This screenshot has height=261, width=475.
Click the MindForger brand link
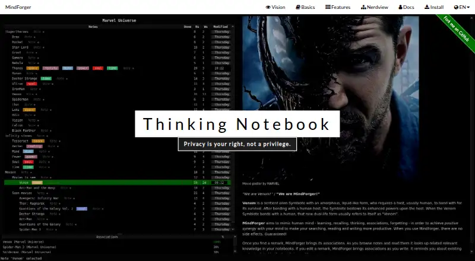coord(18,7)
